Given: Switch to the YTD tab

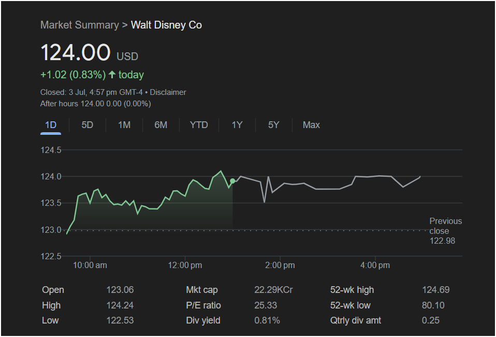Looking at the screenshot, I should pos(199,125).
